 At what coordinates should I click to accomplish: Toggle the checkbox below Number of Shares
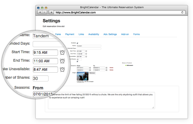77,62
